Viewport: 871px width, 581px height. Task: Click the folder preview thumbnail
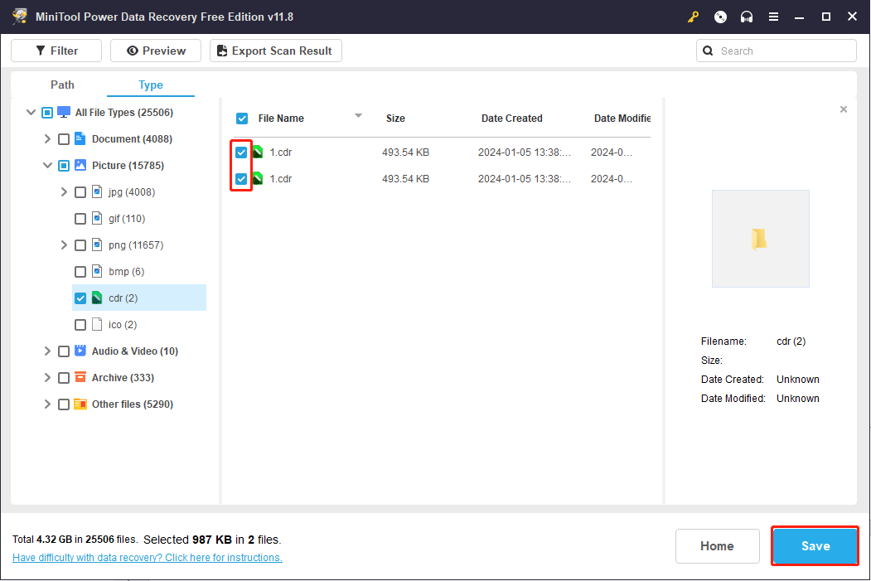(760, 239)
